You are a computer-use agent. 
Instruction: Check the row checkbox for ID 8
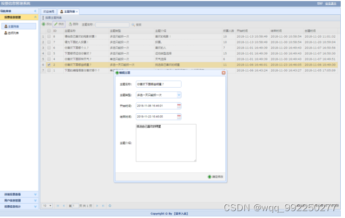tap(49, 37)
